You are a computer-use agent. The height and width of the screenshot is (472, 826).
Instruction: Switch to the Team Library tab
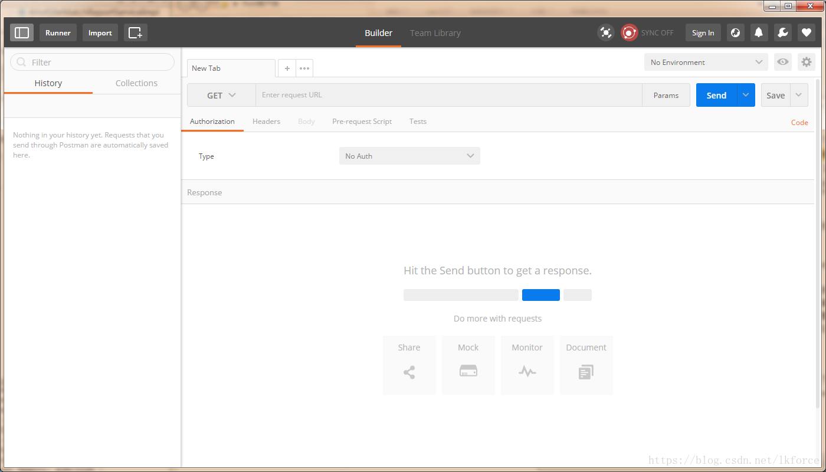[435, 33]
